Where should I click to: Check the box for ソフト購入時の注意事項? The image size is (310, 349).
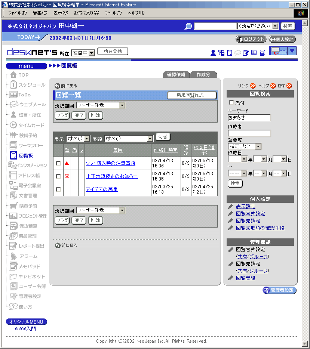tap(58, 163)
